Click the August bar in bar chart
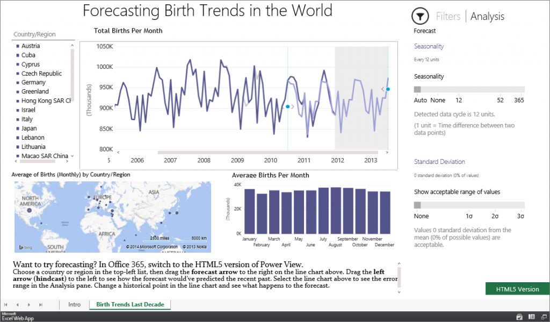The image size is (550, 322). [x=336, y=210]
